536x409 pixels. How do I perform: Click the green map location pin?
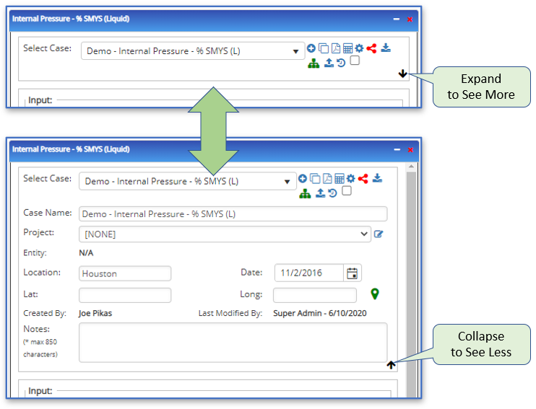[x=375, y=294]
